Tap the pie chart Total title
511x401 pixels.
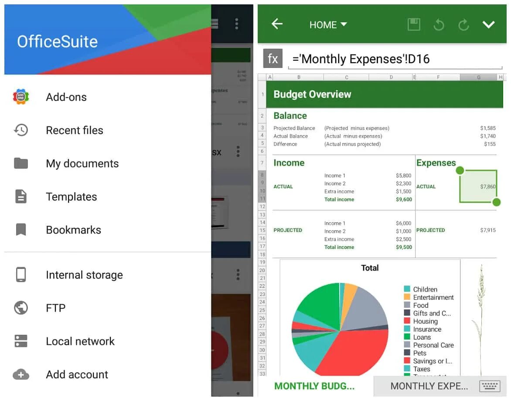click(370, 268)
